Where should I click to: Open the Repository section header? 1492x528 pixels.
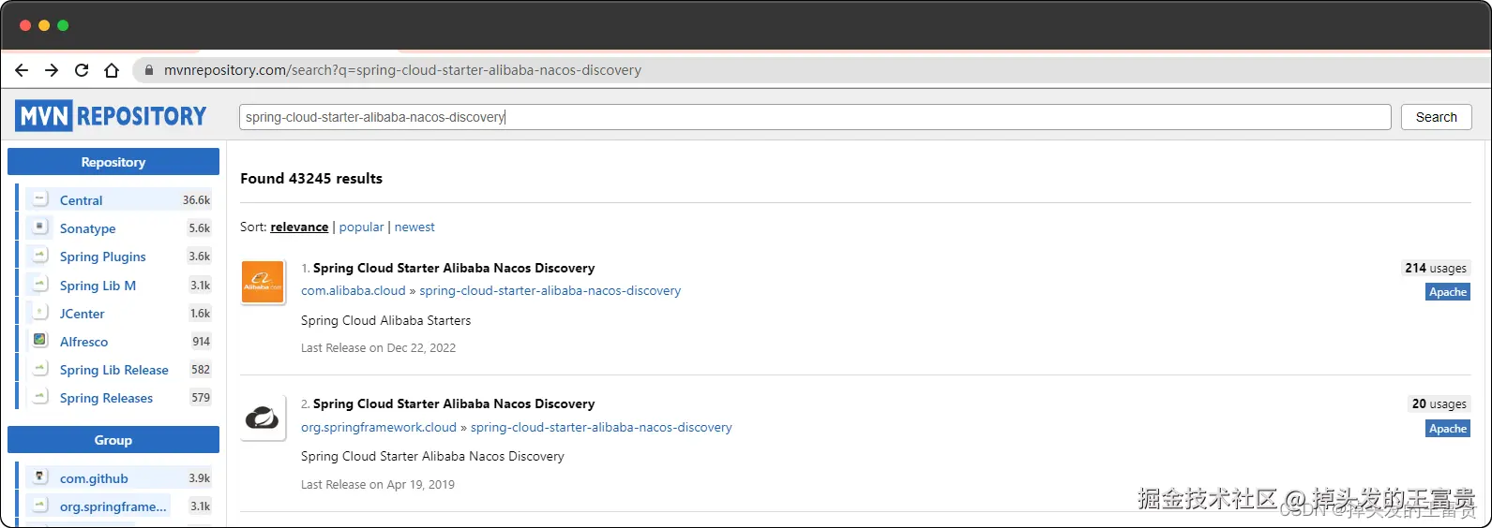[113, 162]
